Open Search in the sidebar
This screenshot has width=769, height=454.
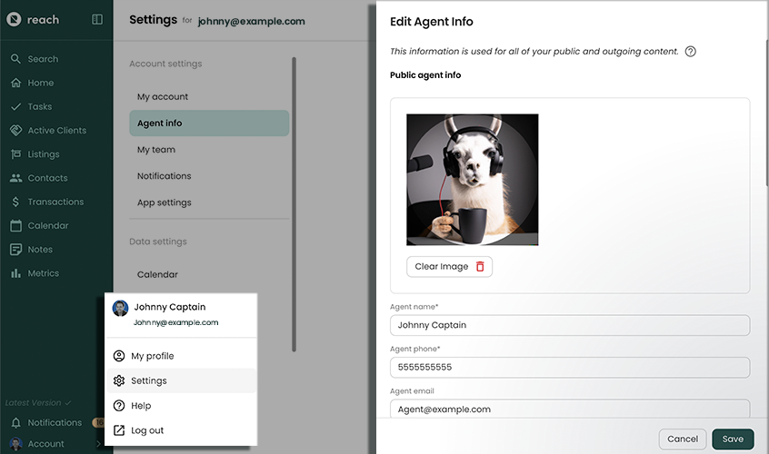[42, 59]
